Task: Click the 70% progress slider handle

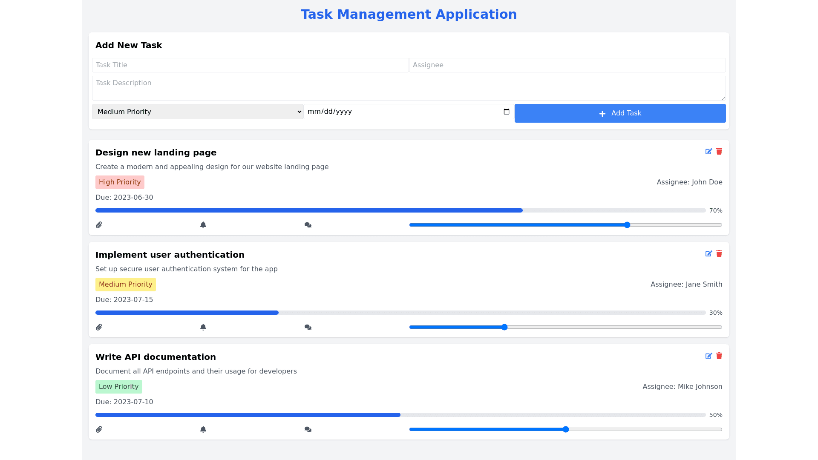Action: coord(627,225)
